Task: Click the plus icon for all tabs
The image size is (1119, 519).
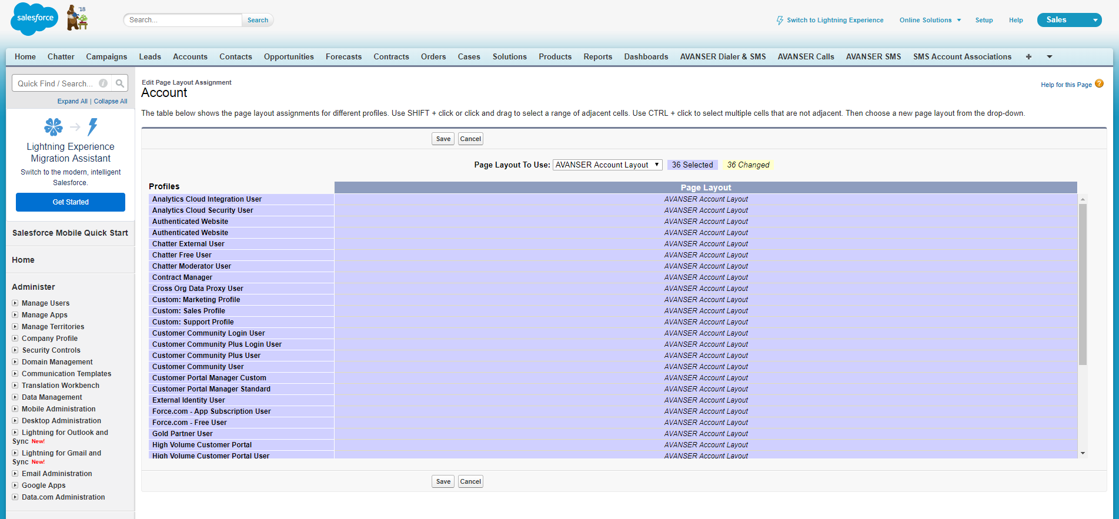Action: coord(1028,57)
